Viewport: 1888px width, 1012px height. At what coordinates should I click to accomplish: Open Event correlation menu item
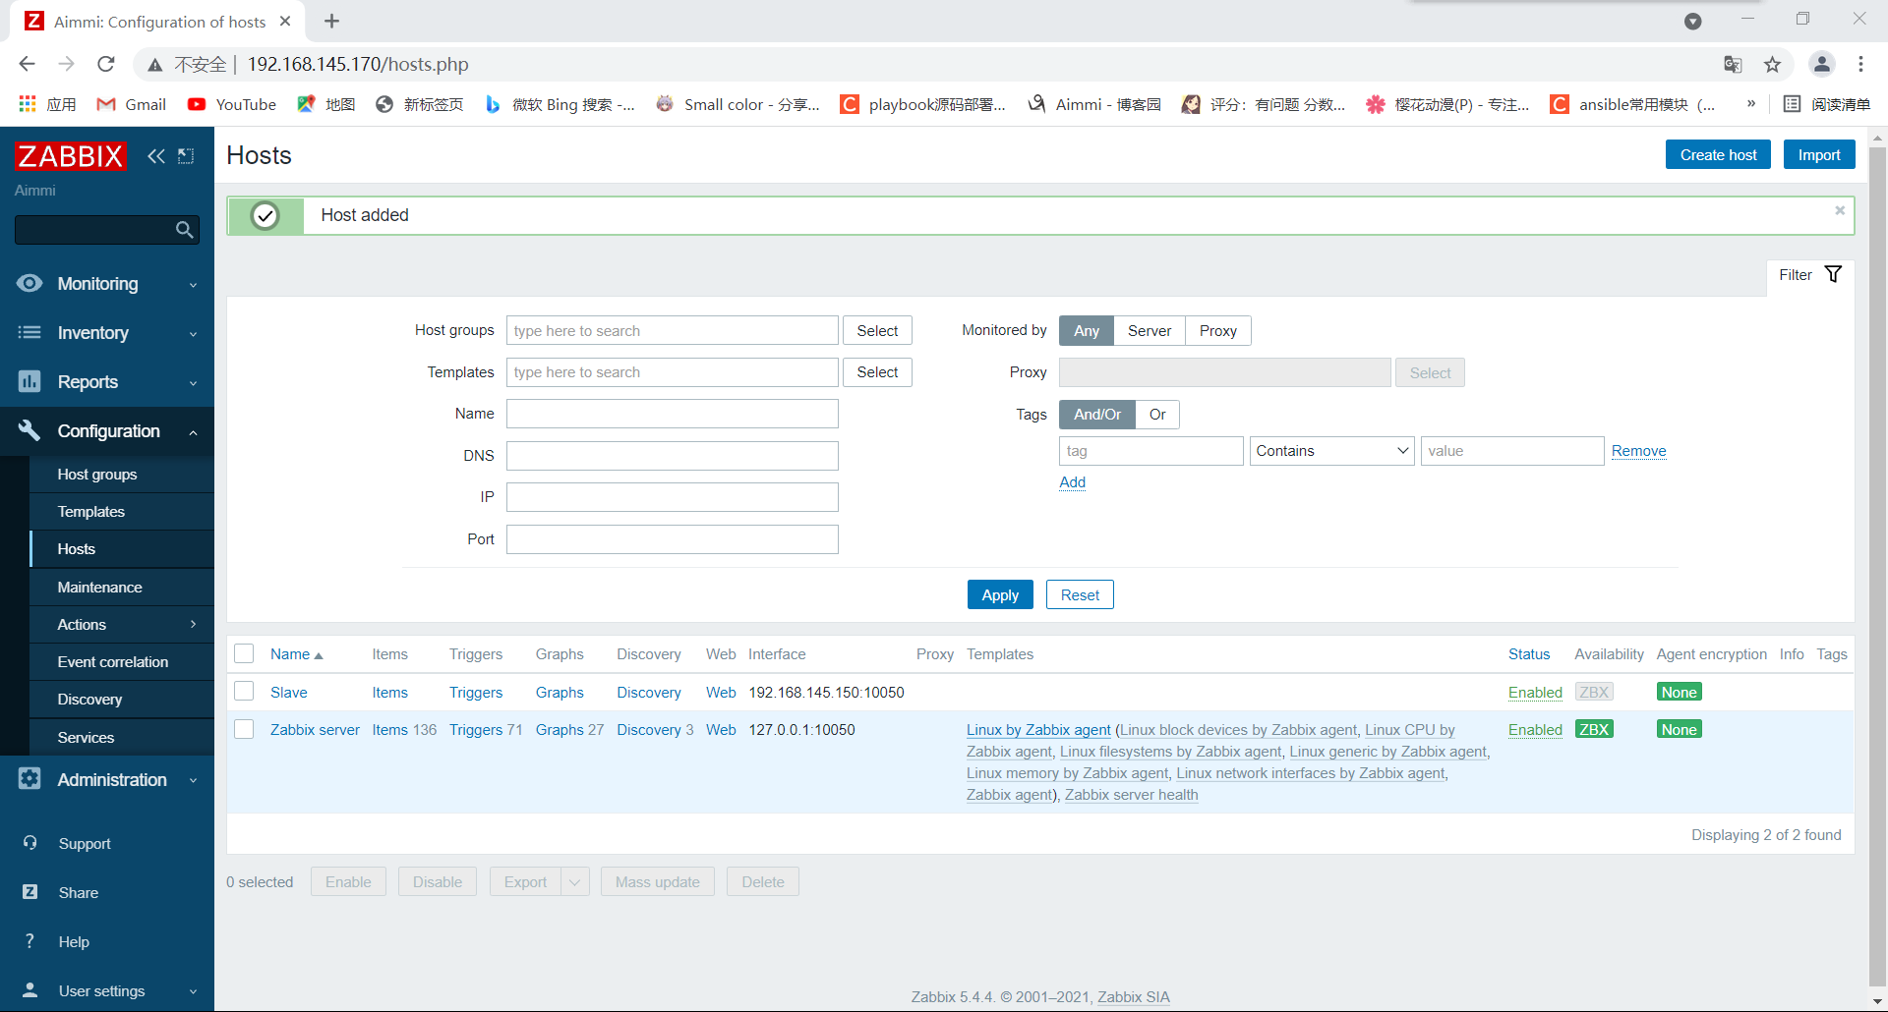pyautogui.click(x=122, y=662)
